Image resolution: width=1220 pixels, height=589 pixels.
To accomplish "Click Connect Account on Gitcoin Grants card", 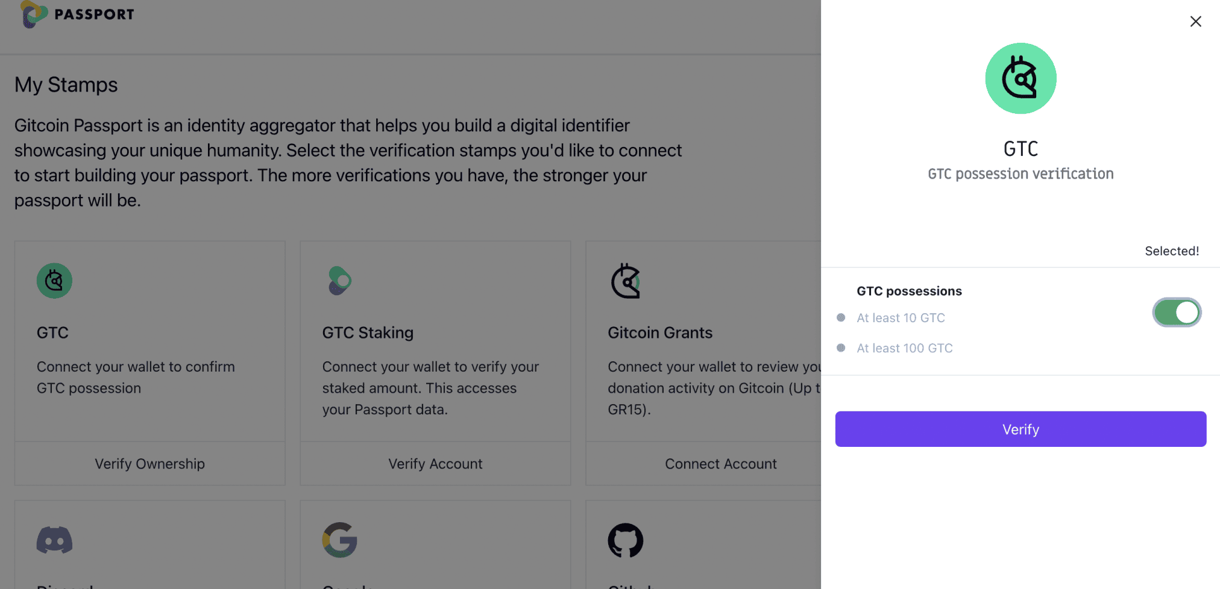I will point(720,464).
